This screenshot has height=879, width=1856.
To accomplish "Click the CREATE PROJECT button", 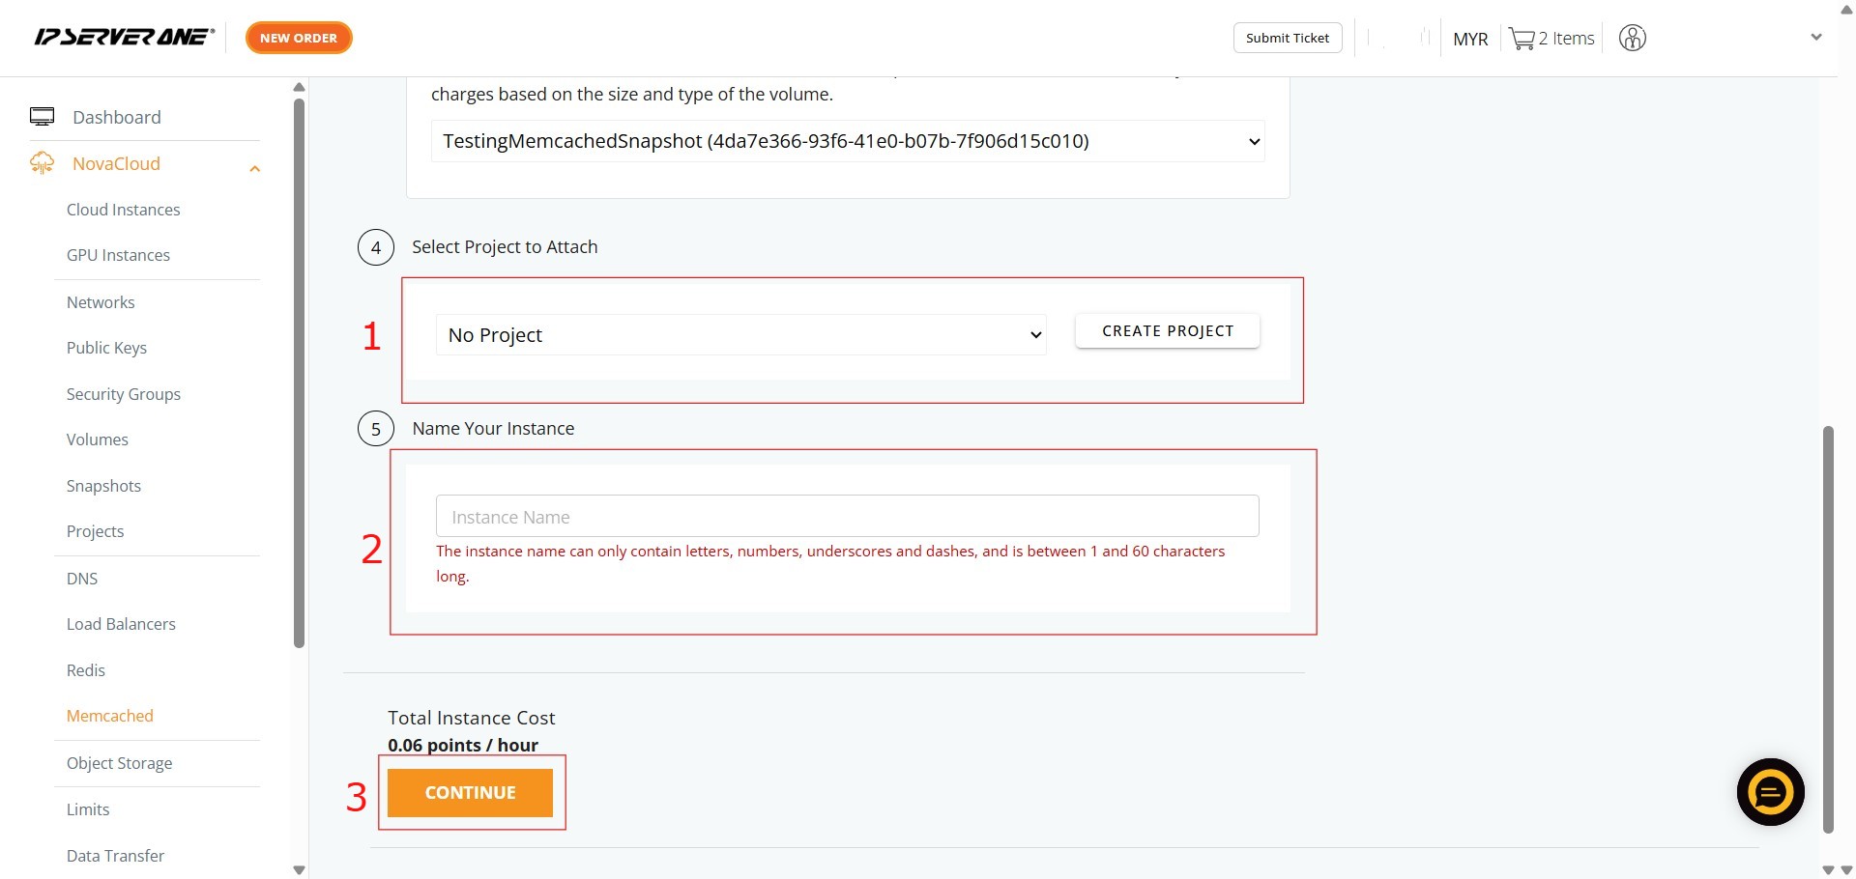I will [x=1167, y=331].
